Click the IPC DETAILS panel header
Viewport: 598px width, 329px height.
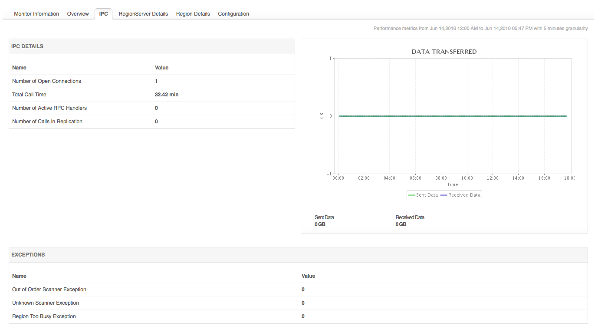pos(152,46)
